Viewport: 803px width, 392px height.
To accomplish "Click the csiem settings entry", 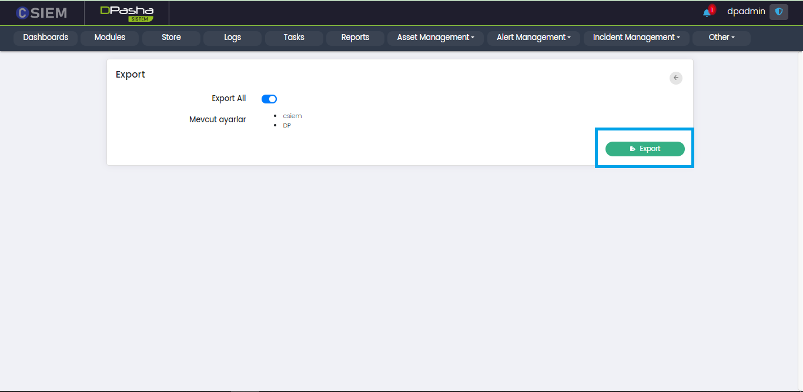I will (x=292, y=116).
